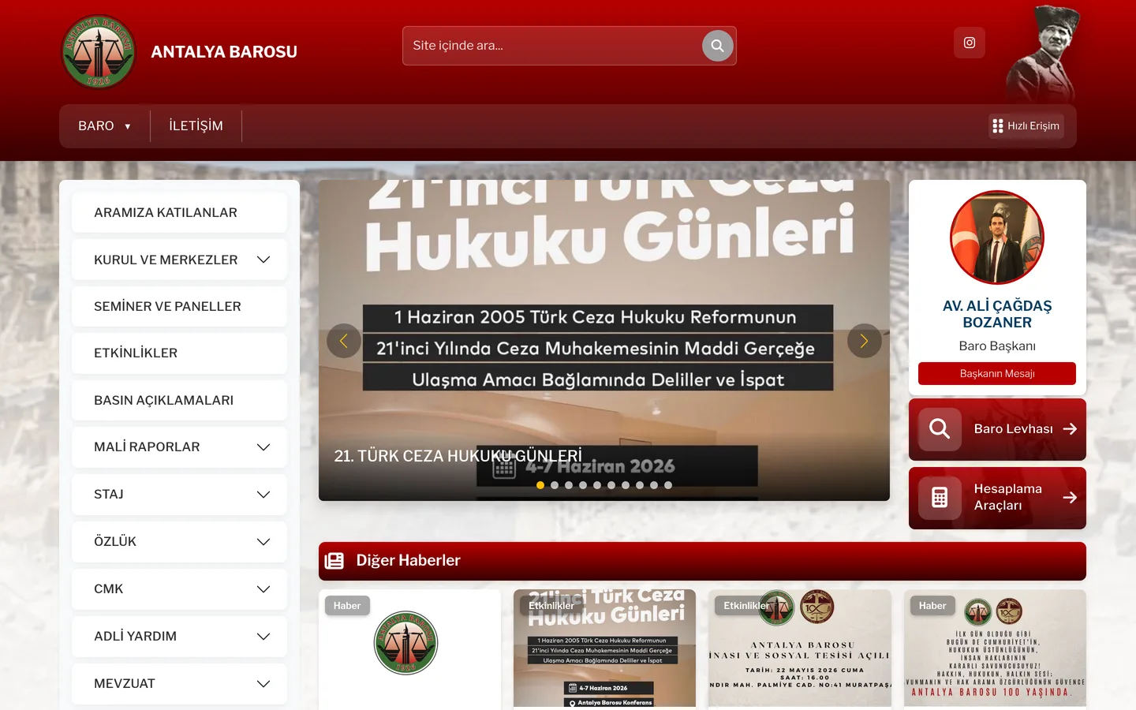
Task: Click the ANTALYA BAROSU site title
Action: [224, 52]
